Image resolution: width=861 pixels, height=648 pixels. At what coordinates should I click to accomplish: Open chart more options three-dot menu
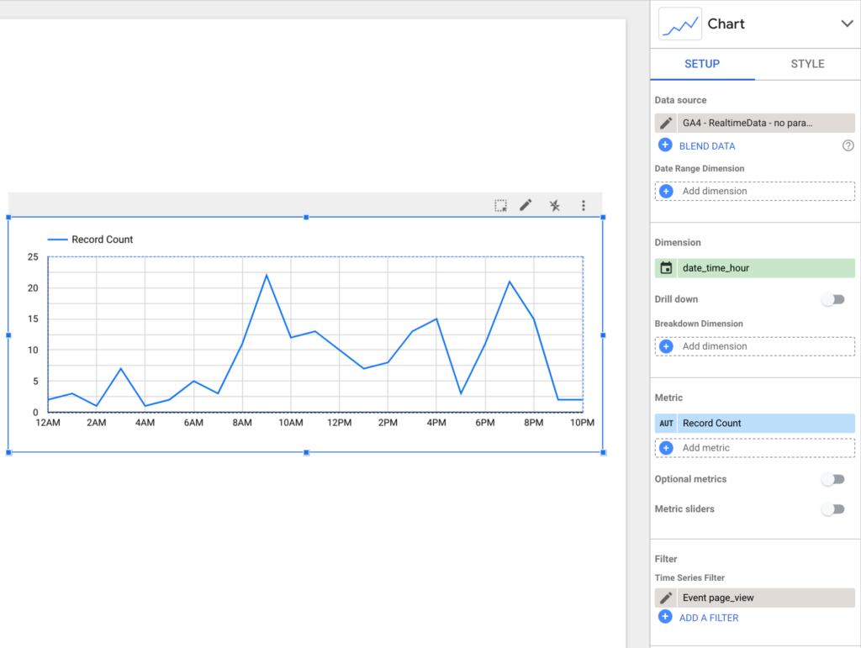(584, 206)
